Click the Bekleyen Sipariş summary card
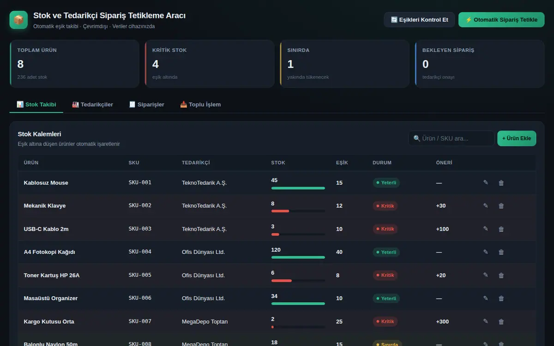Viewport: 554px width, 346px height. (480, 64)
